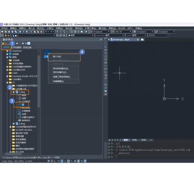This screenshot has height=186, width=194.
Task: Click the Copy icon in the toolbar
Action: pyautogui.click(x=35, y=32)
